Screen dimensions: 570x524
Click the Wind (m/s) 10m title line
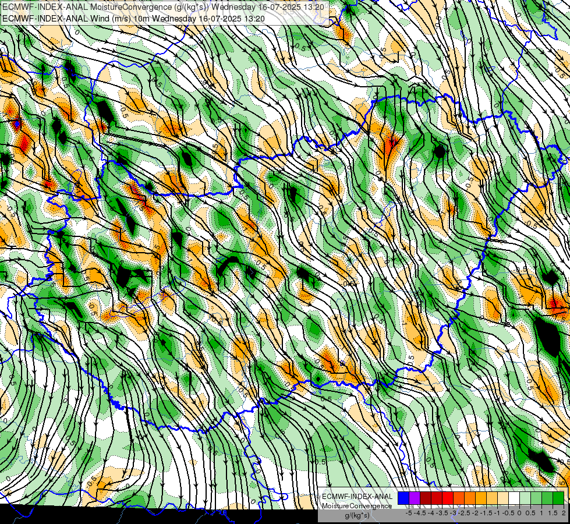(133, 19)
